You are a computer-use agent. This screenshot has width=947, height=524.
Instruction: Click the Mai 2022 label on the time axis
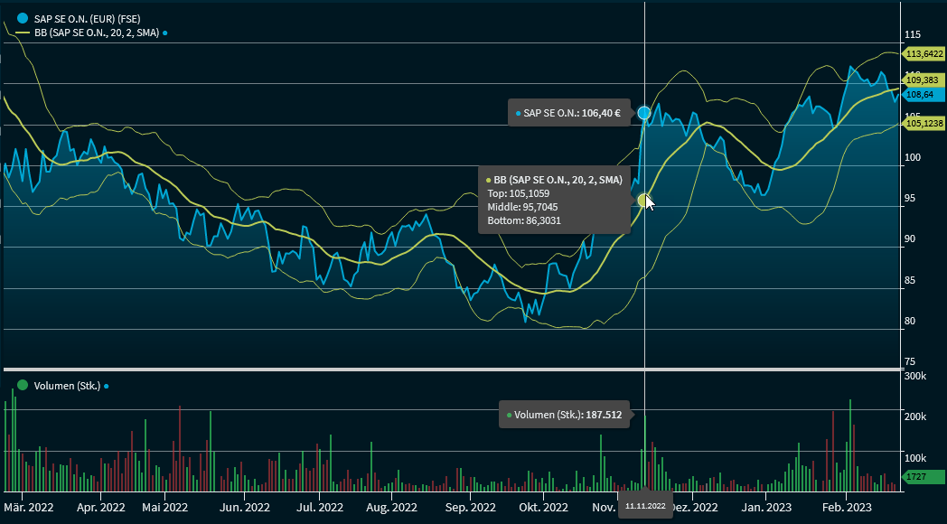[164, 508]
